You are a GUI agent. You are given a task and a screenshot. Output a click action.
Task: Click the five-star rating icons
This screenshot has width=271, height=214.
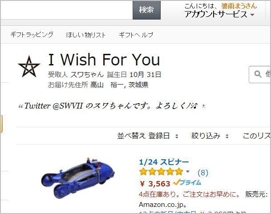coord(161,172)
